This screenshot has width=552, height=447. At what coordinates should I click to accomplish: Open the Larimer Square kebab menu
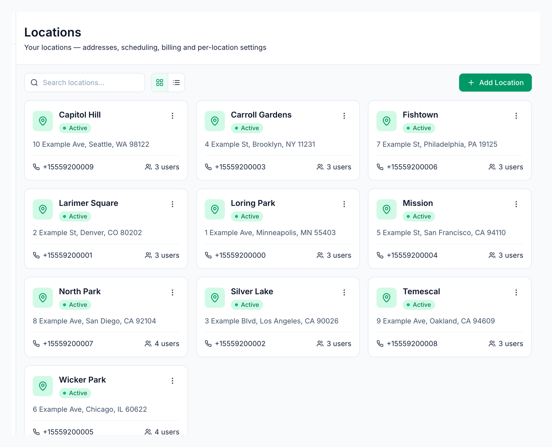[172, 204]
